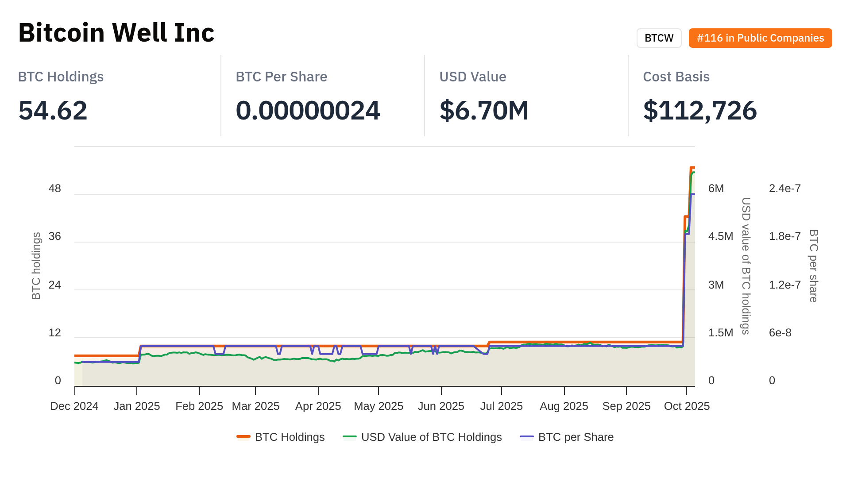
Task: Click the BTC holdings y-axis title
Action: (x=36, y=266)
